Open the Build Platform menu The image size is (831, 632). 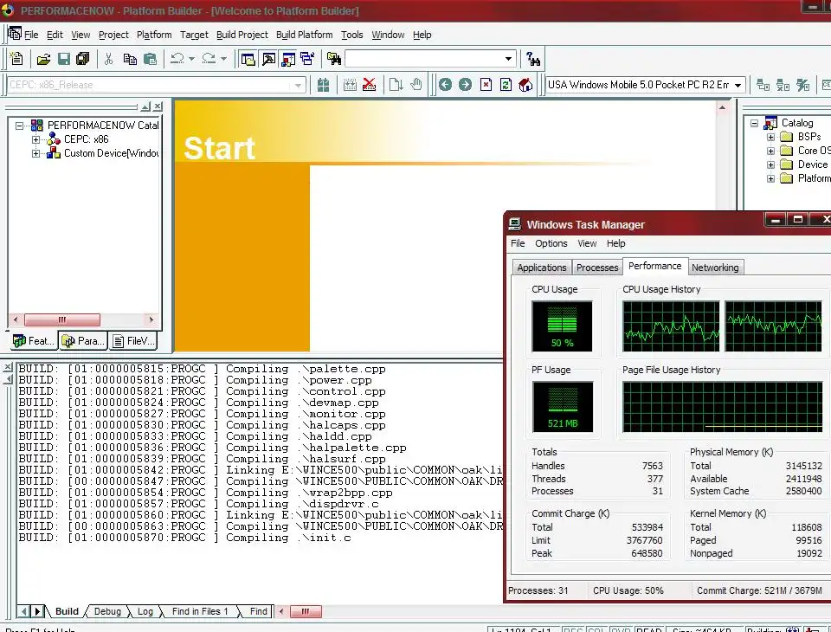click(304, 35)
